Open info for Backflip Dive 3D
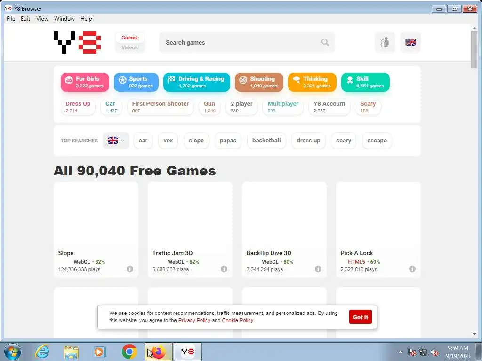The width and height of the screenshot is (482, 361). [x=318, y=269]
